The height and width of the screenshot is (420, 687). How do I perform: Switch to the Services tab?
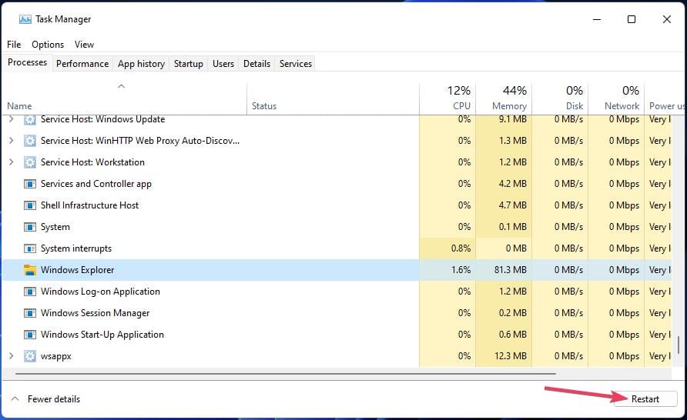296,64
